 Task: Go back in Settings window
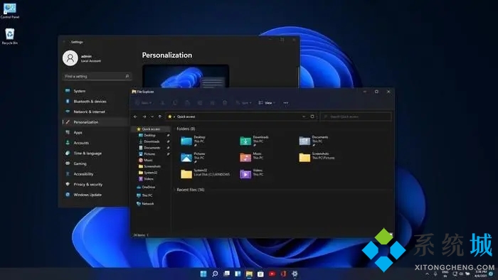pyautogui.click(x=65, y=42)
